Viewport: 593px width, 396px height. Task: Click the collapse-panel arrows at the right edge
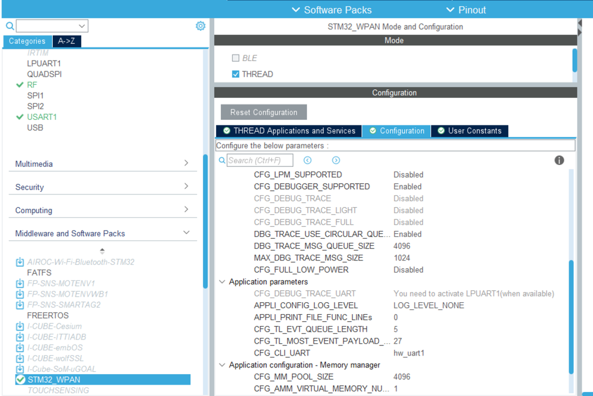click(579, 28)
